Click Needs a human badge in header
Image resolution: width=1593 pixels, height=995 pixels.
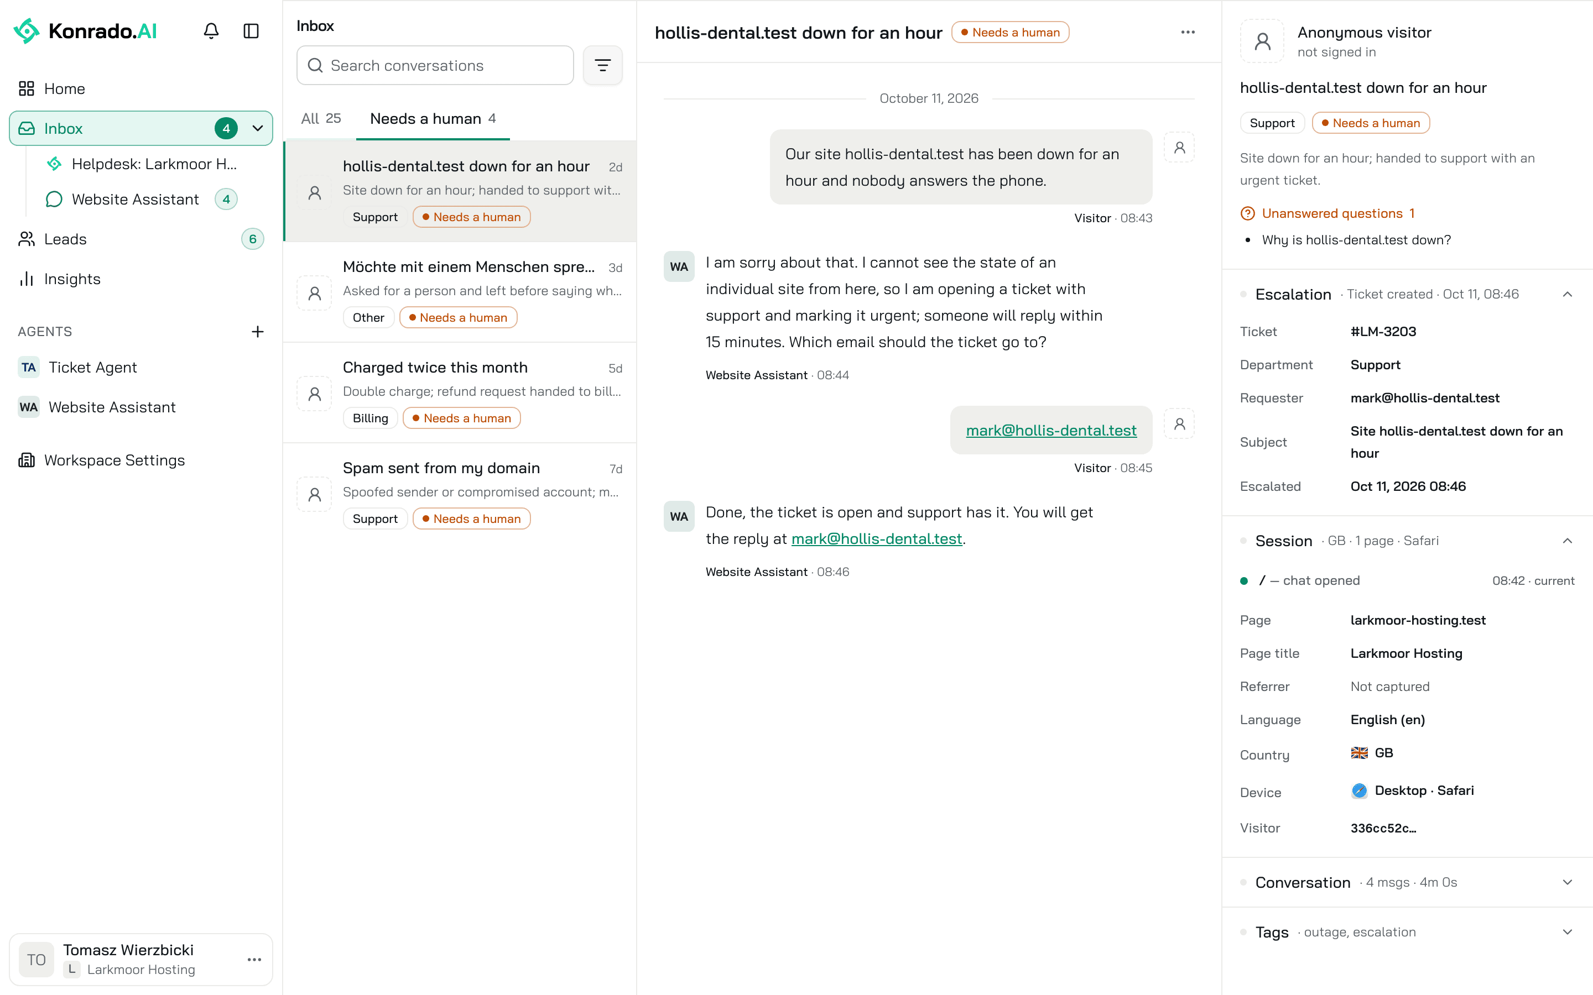[1011, 32]
